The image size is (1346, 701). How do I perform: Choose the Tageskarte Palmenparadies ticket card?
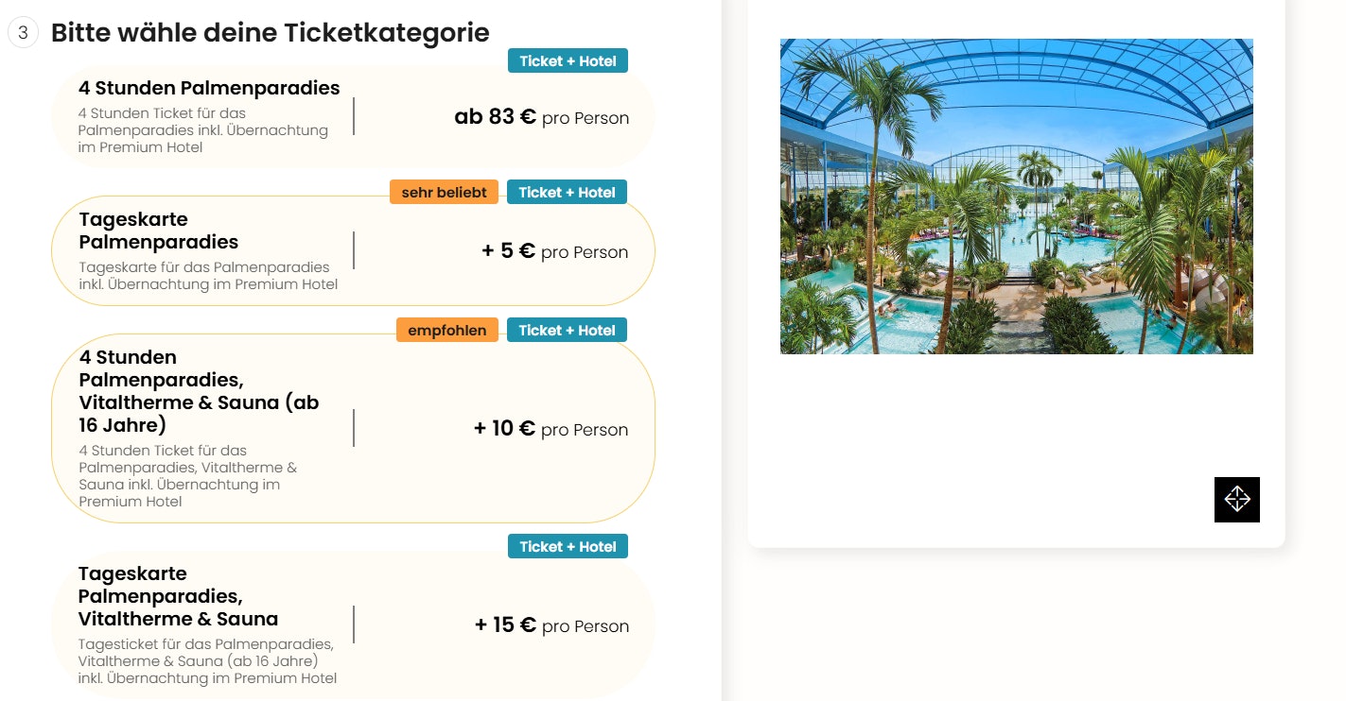point(159,231)
